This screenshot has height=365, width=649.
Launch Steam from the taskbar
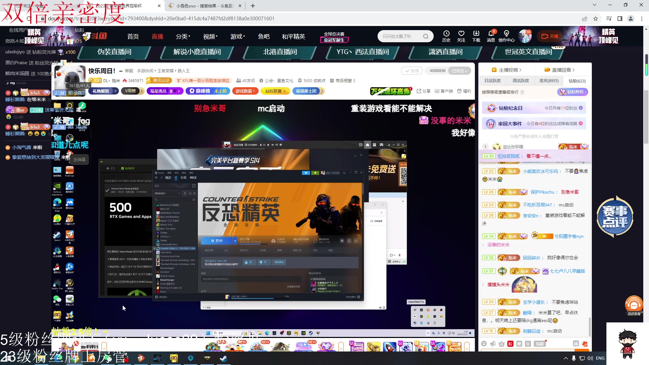click(223, 358)
